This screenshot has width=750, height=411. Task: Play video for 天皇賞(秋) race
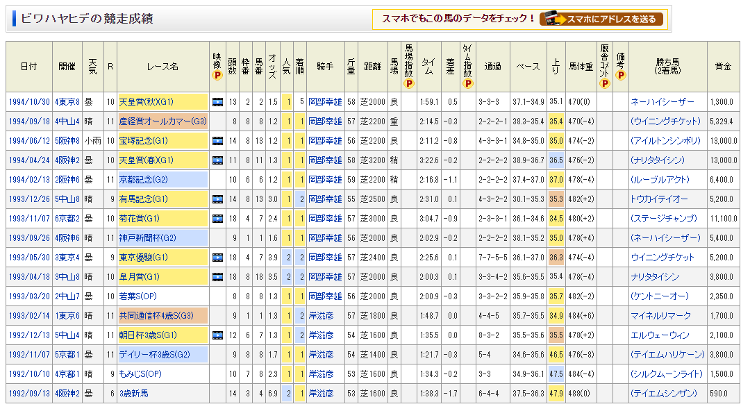tap(217, 102)
